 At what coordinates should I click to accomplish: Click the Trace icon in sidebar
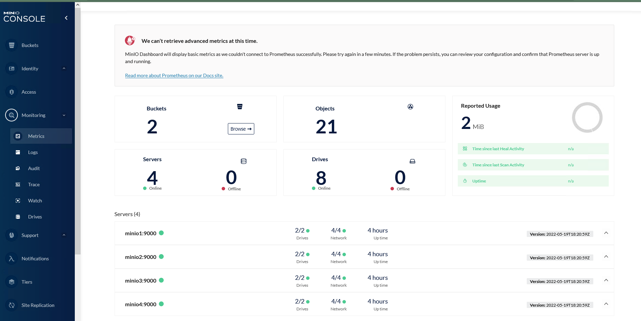pyautogui.click(x=18, y=185)
